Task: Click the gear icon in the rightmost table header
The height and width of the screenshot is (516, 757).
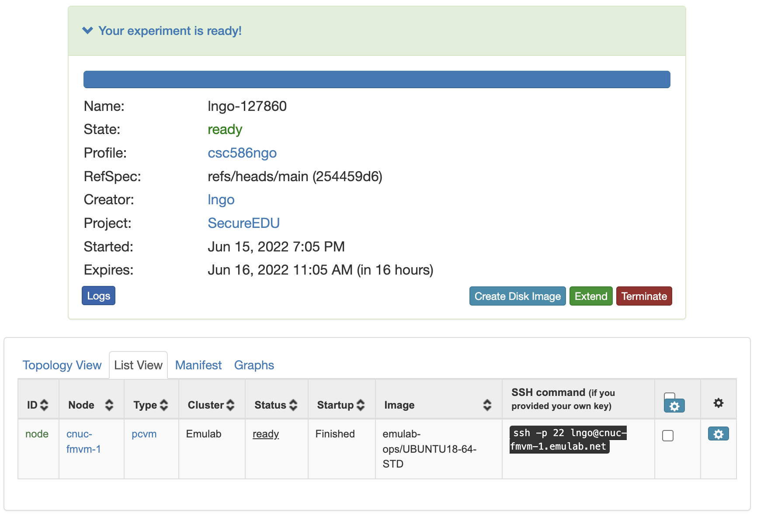Action: (x=718, y=404)
